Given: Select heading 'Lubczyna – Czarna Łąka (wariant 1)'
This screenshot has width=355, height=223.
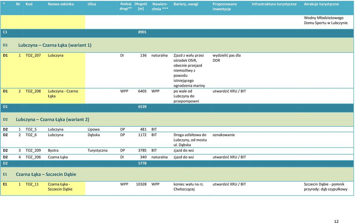Looking at the screenshot, I should pos(55,45).
